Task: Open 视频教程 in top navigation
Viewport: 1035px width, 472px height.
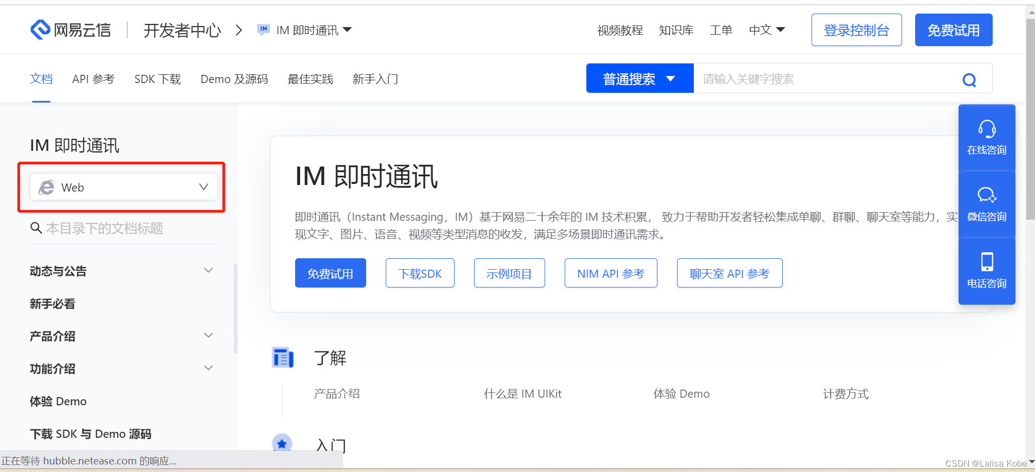Action: tap(620, 30)
